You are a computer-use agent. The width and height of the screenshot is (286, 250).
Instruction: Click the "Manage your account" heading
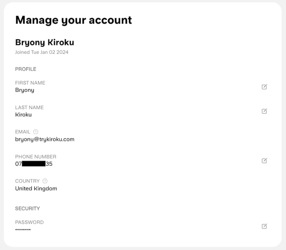pos(73,20)
